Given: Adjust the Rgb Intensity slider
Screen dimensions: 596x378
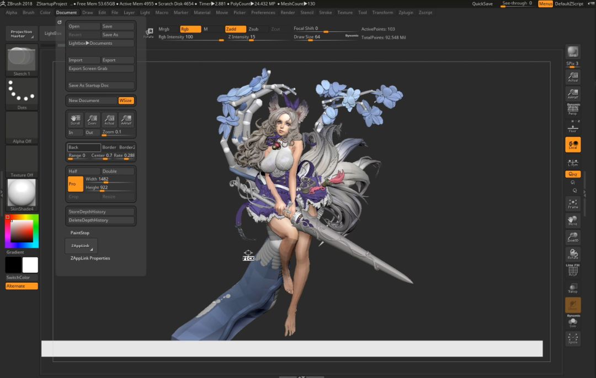Looking at the screenshot, I should pyautogui.click(x=190, y=37).
